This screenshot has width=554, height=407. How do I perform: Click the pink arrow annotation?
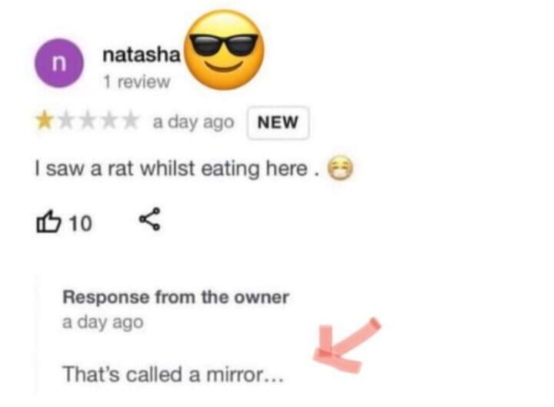pyautogui.click(x=346, y=345)
